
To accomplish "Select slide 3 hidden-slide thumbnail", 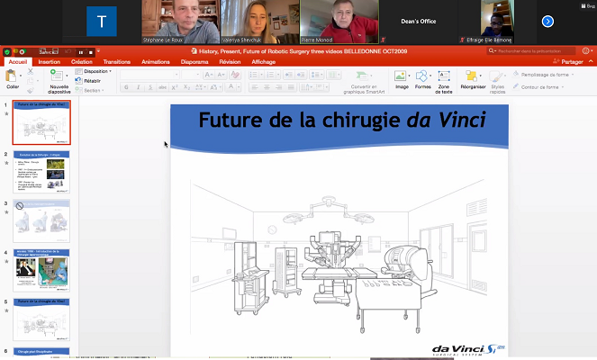I will (41, 220).
